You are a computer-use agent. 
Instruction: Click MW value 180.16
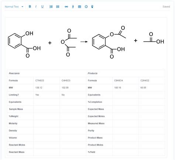pos(117,88)
